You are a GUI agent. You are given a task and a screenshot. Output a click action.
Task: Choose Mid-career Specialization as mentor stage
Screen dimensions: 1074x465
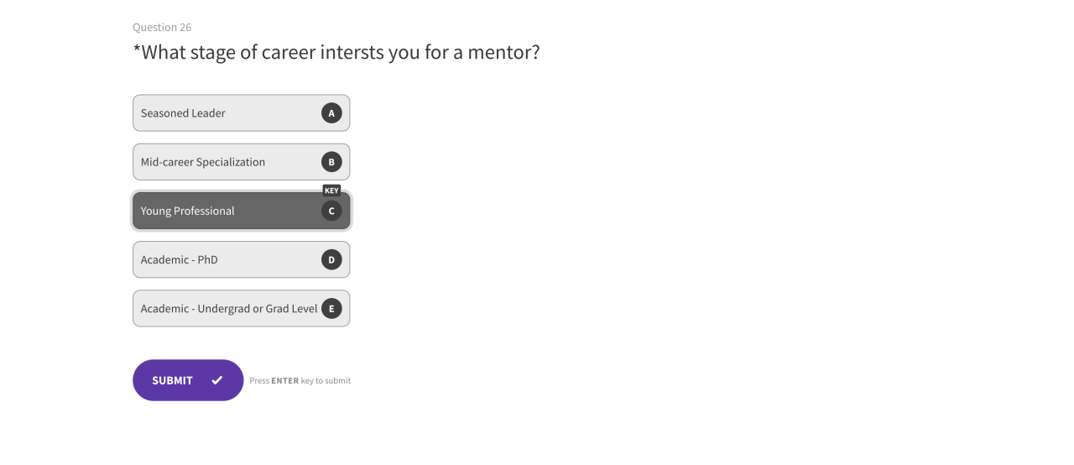click(x=241, y=162)
